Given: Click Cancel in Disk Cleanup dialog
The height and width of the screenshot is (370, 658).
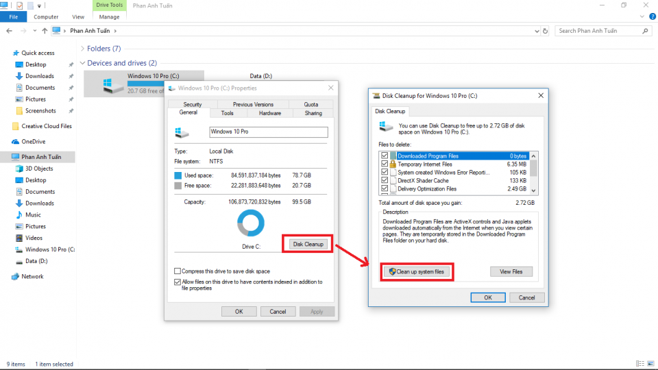Looking at the screenshot, I should click(526, 297).
